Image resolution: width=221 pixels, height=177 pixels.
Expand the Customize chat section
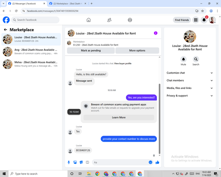(x=190, y=73)
